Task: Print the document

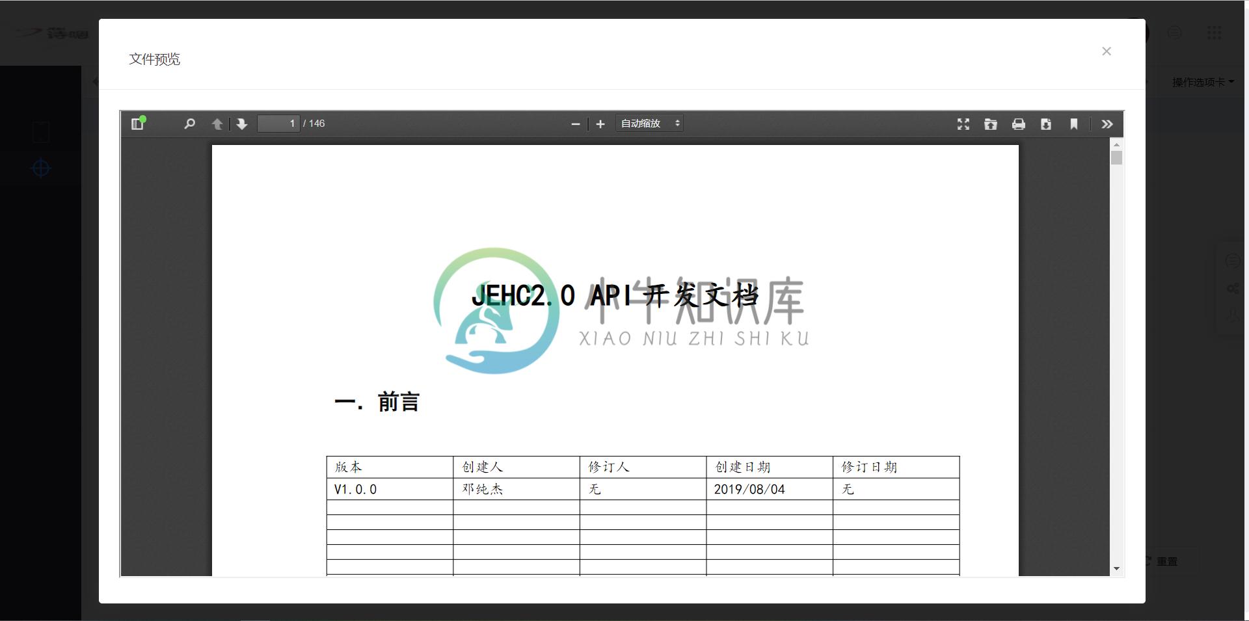Action: coord(1019,124)
